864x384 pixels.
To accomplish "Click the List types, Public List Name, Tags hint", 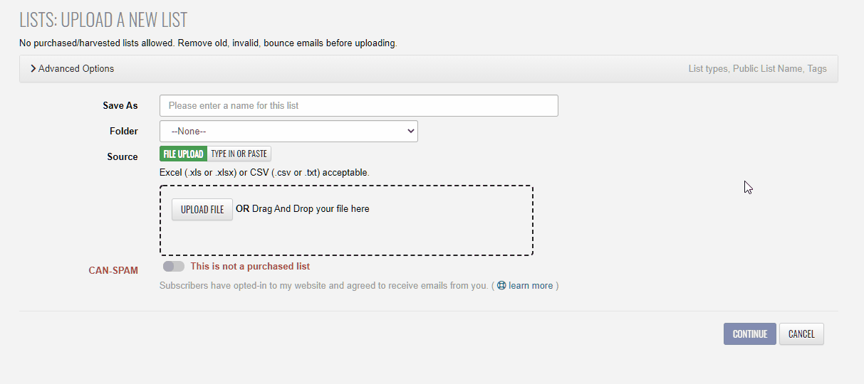I will pos(758,69).
